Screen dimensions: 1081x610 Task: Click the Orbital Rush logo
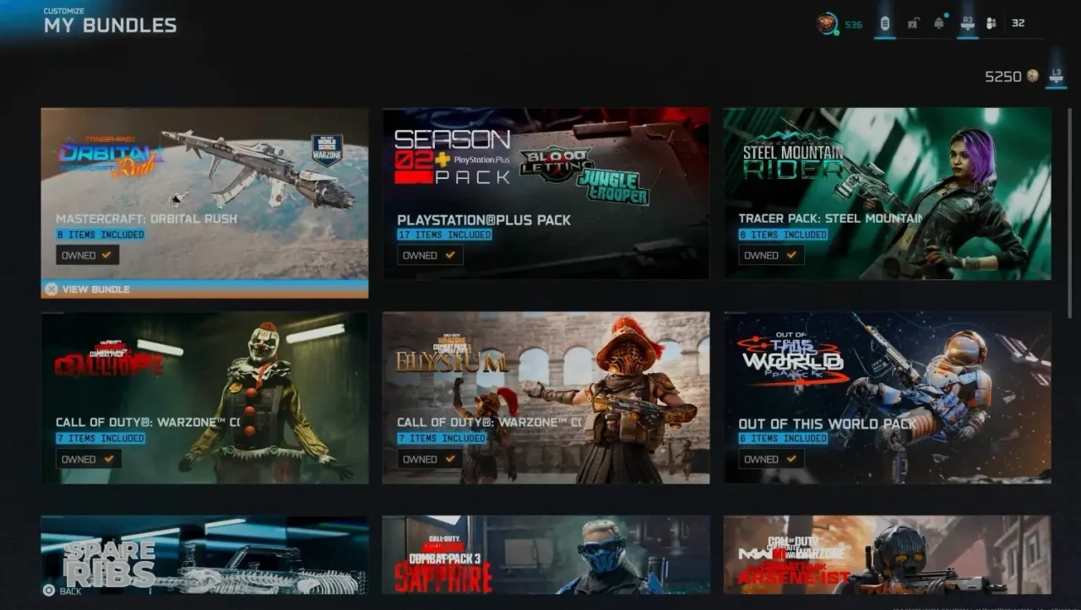tap(110, 157)
